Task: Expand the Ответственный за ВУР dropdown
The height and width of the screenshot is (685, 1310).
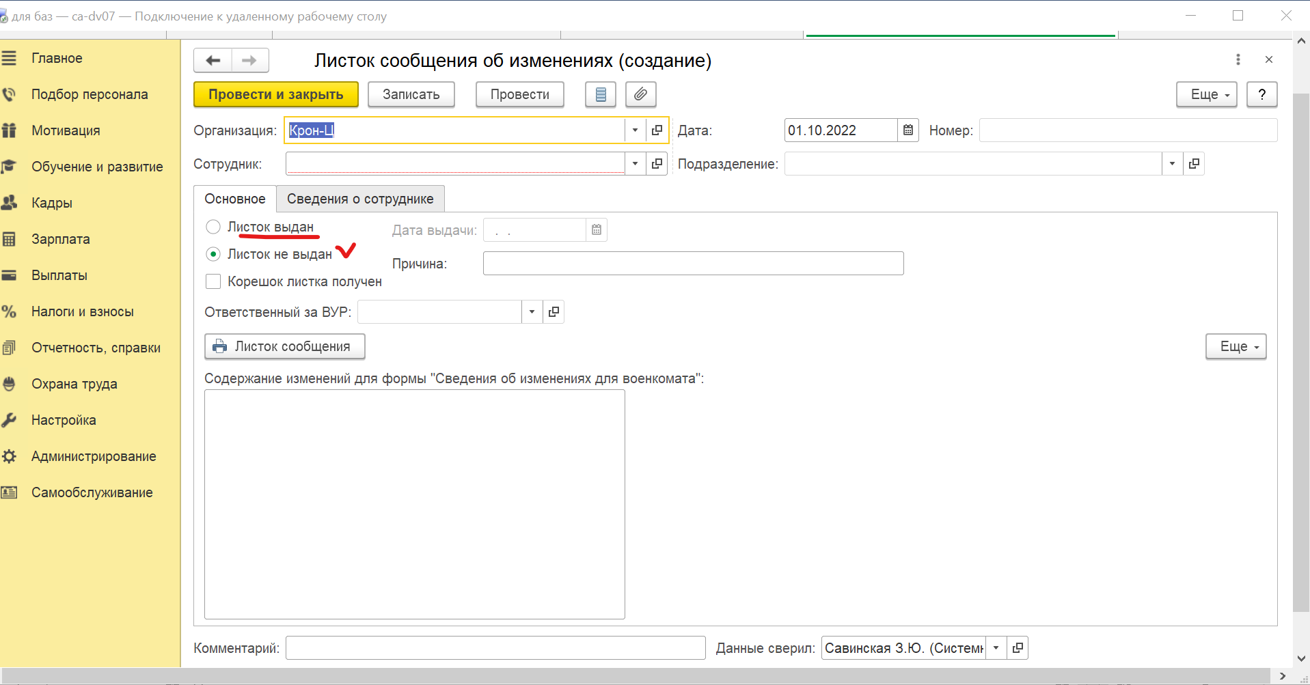Action: pos(532,312)
